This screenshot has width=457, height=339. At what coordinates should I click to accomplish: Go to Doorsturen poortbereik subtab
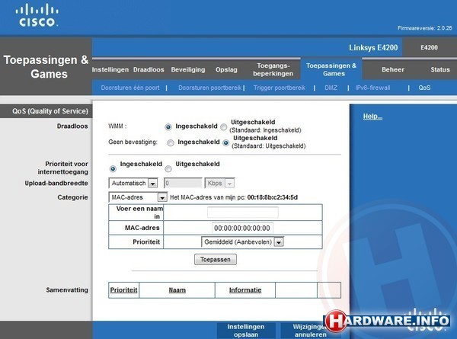210,88
